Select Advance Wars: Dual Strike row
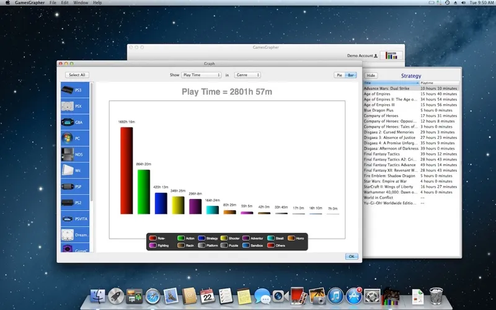The width and height of the screenshot is (496, 310). (x=411, y=88)
